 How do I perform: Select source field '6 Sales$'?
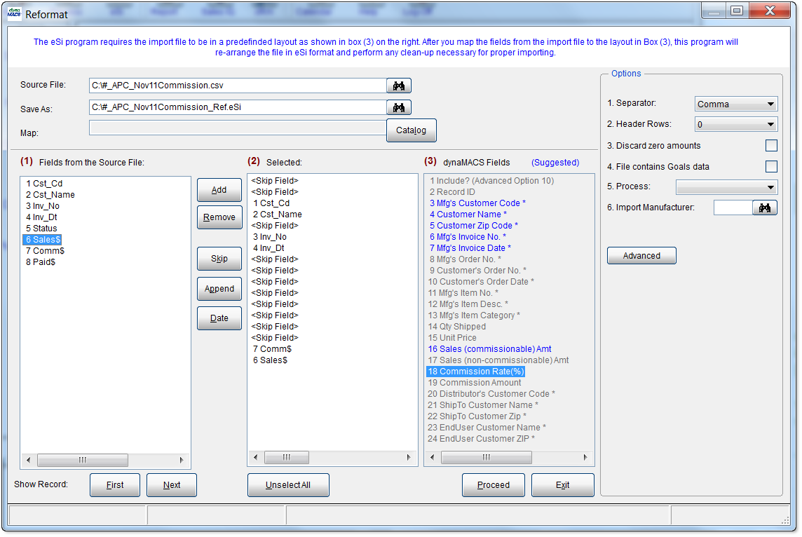pyautogui.click(x=43, y=240)
